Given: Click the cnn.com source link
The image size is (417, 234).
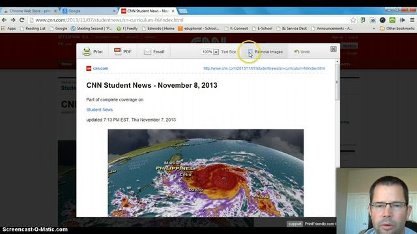Looking at the screenshot, I should pos(100,68).
